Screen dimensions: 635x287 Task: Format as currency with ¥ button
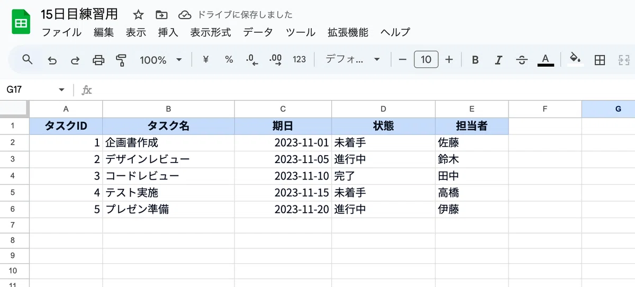(x=206, y=60)
